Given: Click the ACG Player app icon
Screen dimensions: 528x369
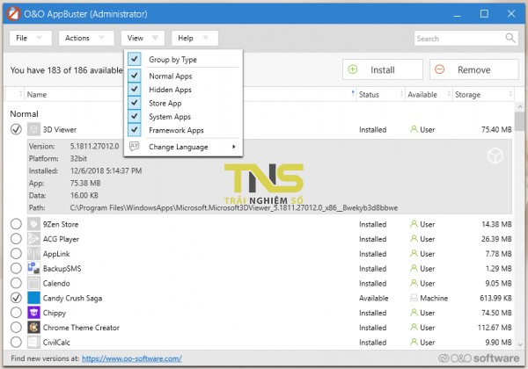Looking at the screenshot, I should pos(33,239).
